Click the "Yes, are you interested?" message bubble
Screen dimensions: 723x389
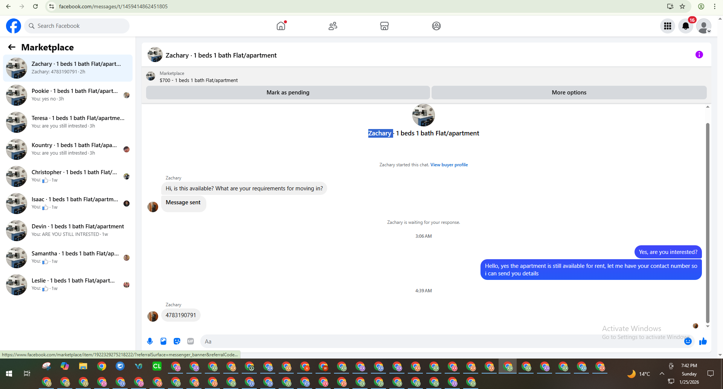coord(668,252)
